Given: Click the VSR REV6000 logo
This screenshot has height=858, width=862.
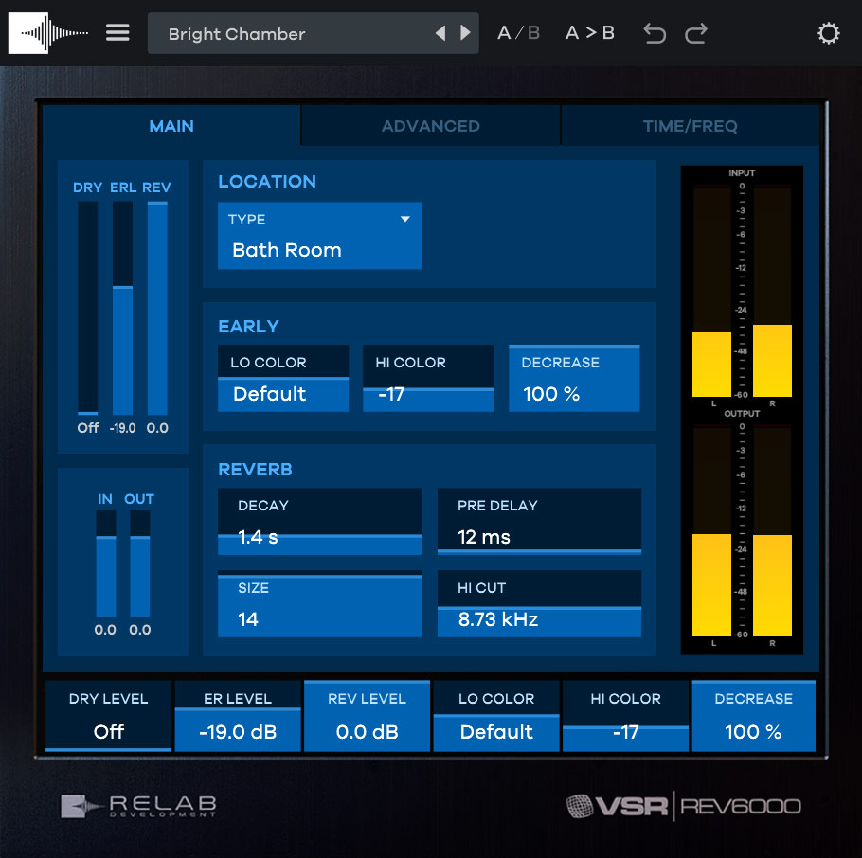Looking at the screenshot, I should [x=682, y=805].
